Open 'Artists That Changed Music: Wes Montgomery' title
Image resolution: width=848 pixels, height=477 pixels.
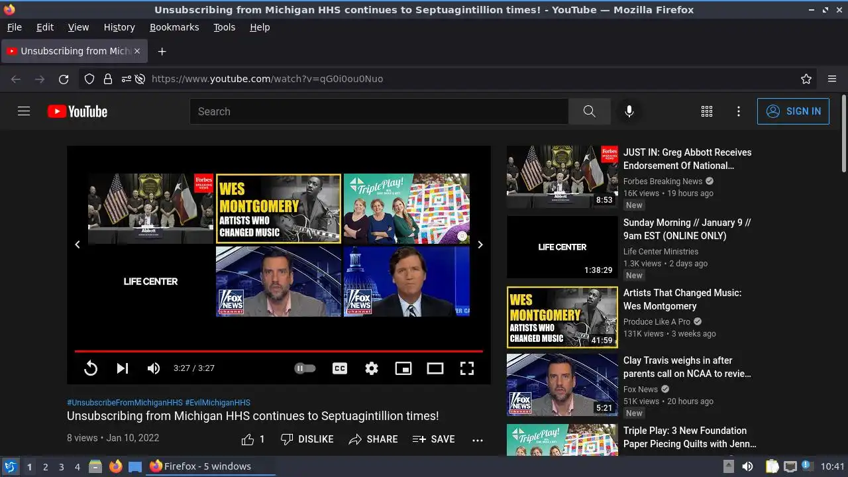(x=682, y=299)
